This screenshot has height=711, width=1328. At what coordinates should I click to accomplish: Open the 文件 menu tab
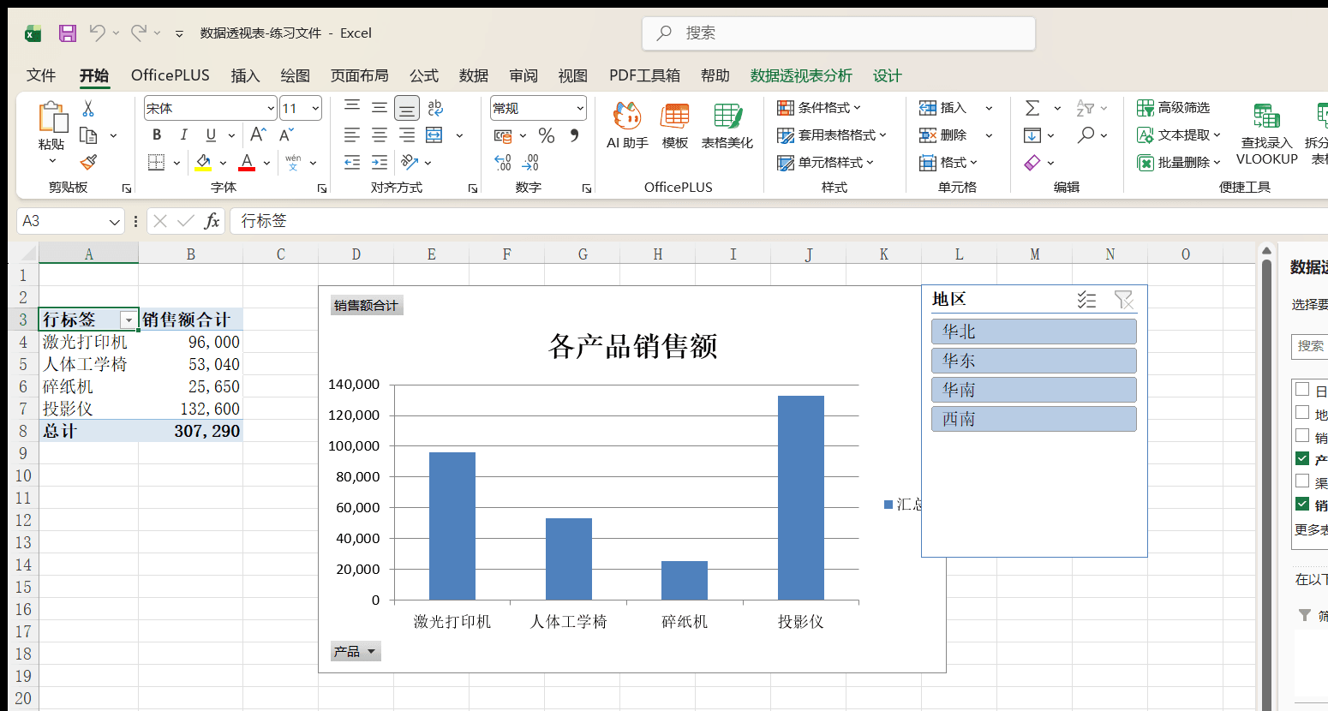[41, 75]
